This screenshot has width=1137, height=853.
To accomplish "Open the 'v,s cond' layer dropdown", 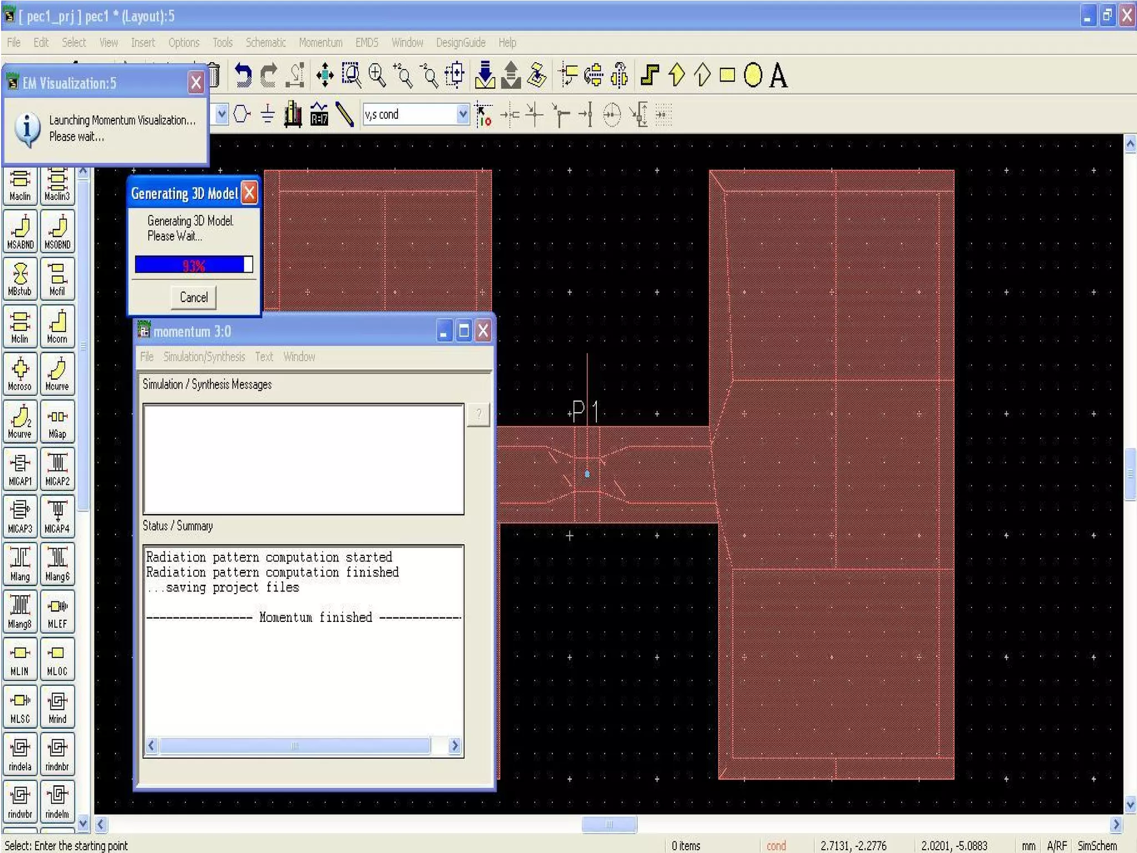I will [462, 114].
